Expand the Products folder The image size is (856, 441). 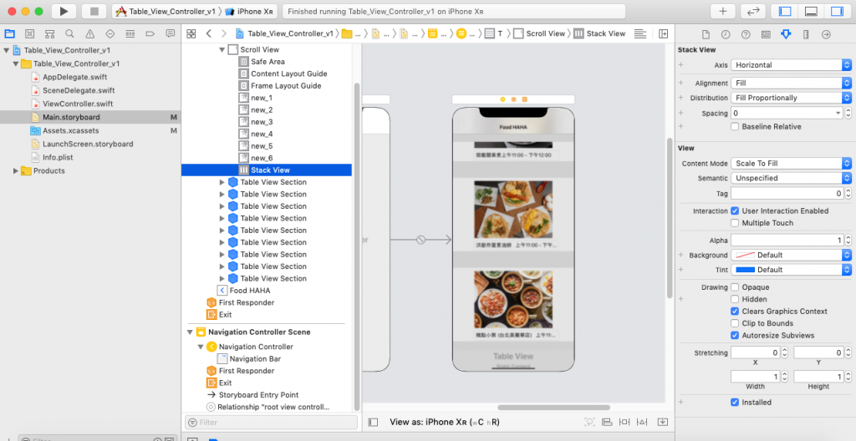[15, 171]
